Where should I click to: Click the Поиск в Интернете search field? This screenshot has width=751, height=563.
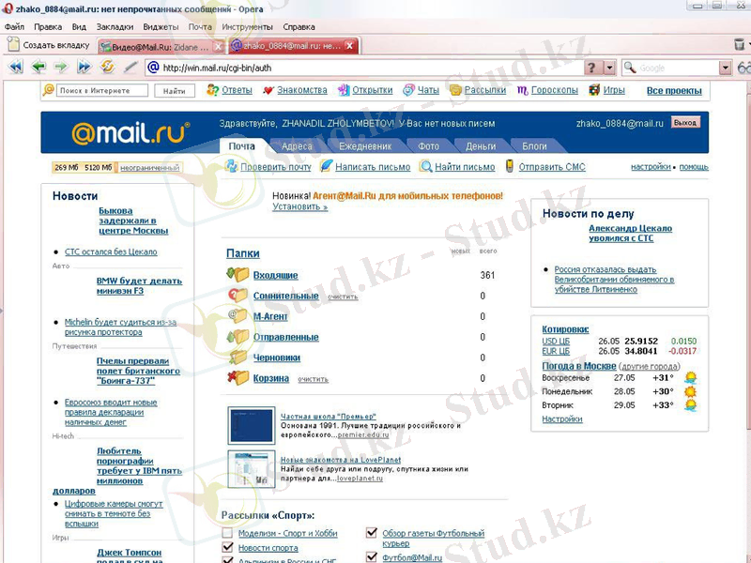point(100,91)
